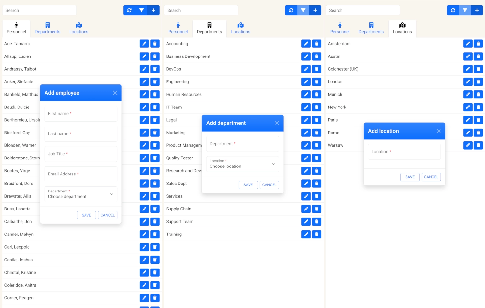
Task: Add new entry in Locations panel
Action: click(x=477, y=10)
